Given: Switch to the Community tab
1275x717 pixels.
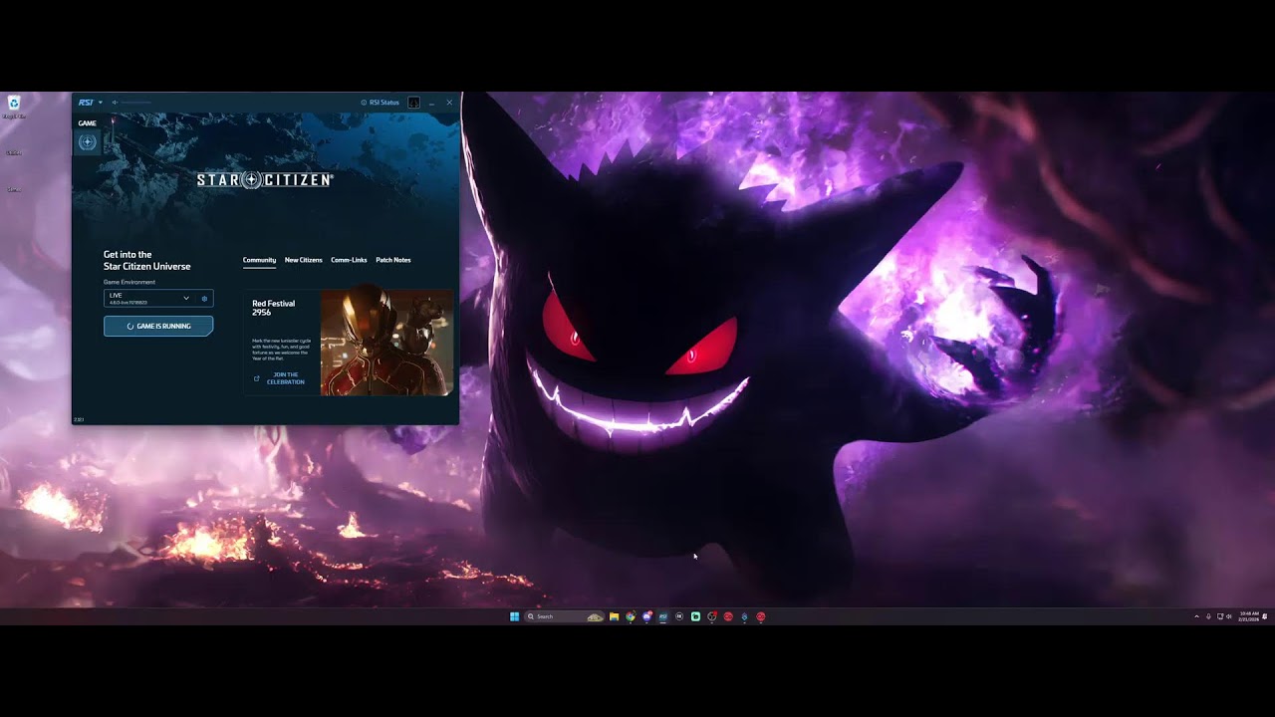Looking at the screenshot, I should [259, 260].
